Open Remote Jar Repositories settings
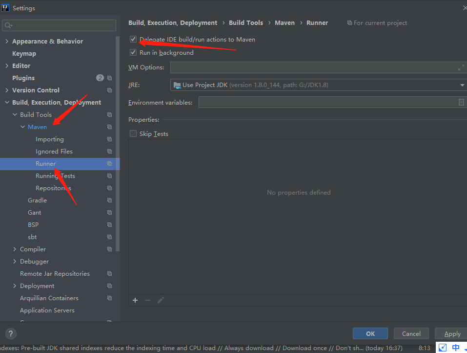 [x=55, y=274]
